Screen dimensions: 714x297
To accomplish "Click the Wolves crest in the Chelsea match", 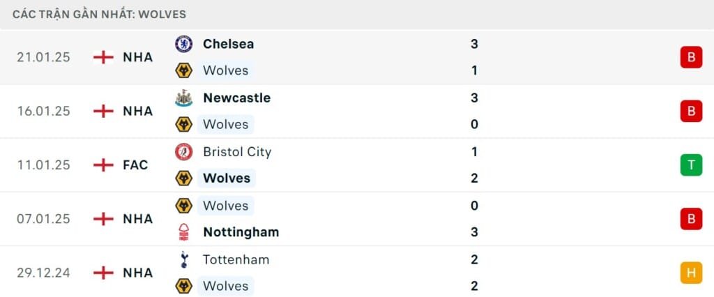I will [x=183, y=70].
